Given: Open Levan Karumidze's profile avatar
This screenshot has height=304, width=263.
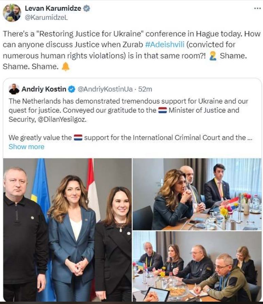Looking at the screenshot, I should [12, 13].
